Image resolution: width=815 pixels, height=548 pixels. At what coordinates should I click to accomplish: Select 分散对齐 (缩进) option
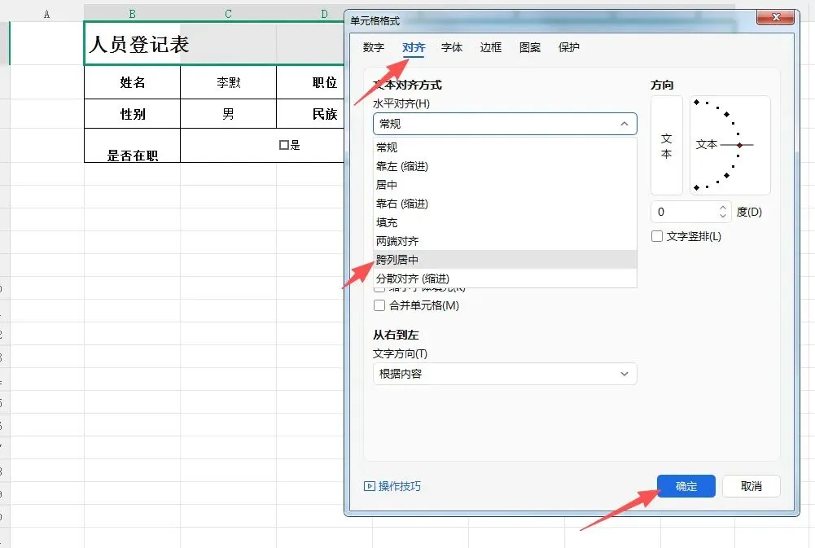505,278
